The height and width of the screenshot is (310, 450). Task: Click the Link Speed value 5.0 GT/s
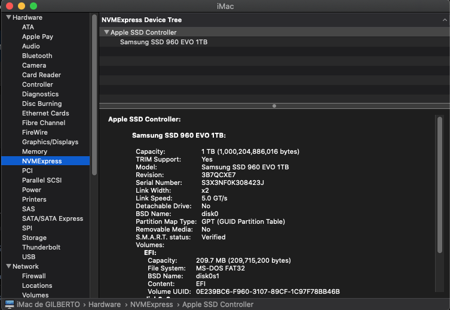[x=214, y=198]
